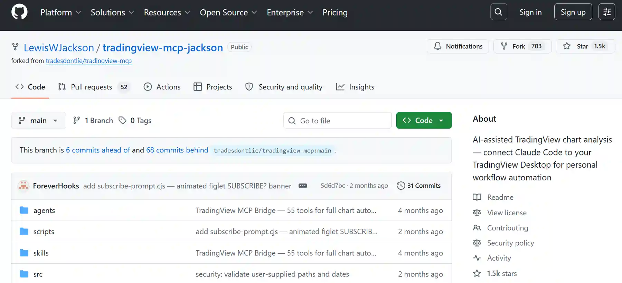Click the tag icon beside 0 Tags
The width and height of the screenshot is (622, 283).
click(122, 120)
